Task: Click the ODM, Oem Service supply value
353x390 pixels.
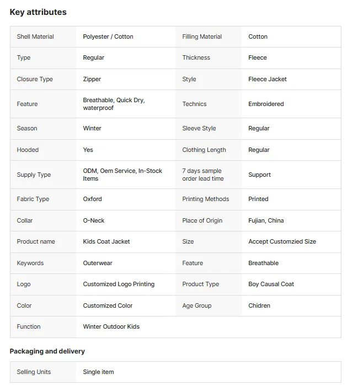Action: (x=122, y=175)
